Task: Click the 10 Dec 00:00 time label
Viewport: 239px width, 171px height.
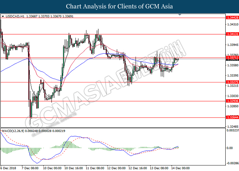Action: 52,168
